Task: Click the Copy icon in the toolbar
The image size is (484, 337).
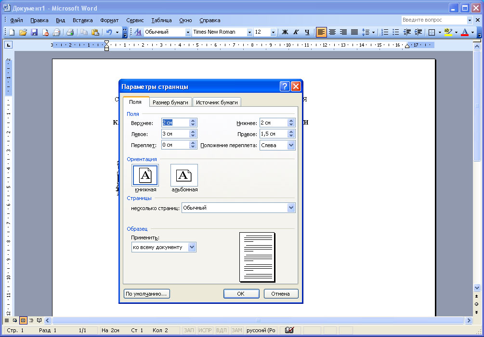Action: (x=84, y=32)
